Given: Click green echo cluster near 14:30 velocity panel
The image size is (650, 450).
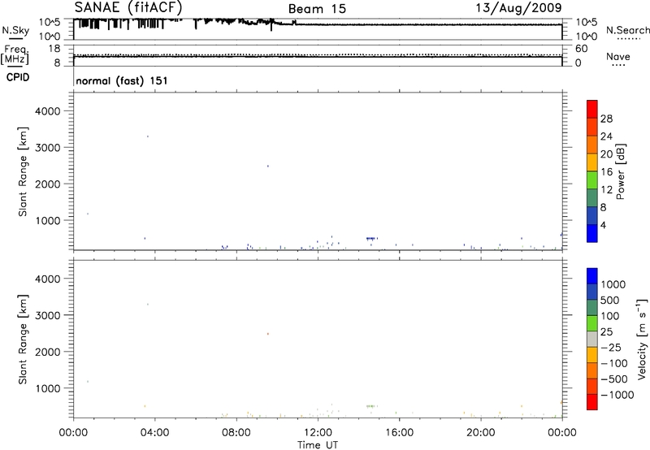Looking at the screenshot, I should (370, 406).
